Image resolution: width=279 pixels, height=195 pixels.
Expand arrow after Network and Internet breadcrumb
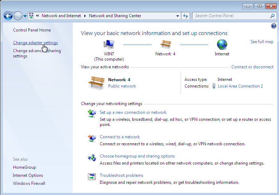[85, 16]
